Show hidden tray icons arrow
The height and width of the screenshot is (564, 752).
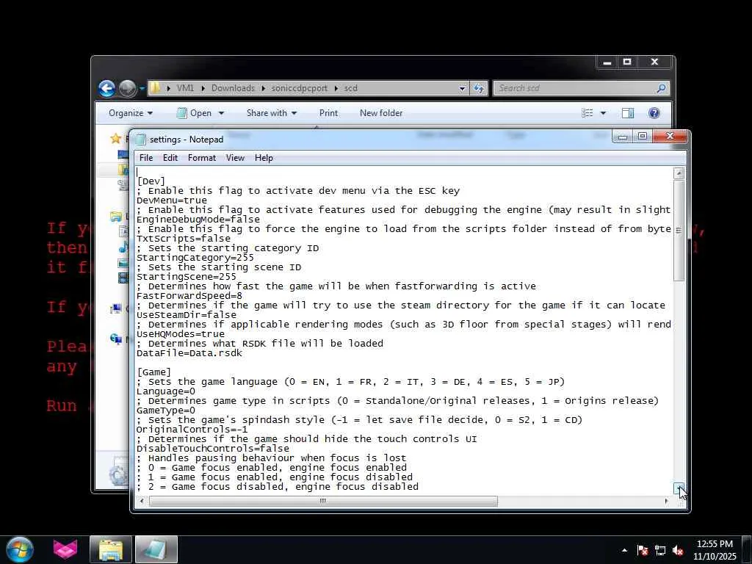tap(624, 550)
